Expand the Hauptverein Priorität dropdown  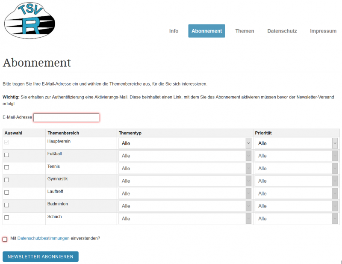coord(296,143)
